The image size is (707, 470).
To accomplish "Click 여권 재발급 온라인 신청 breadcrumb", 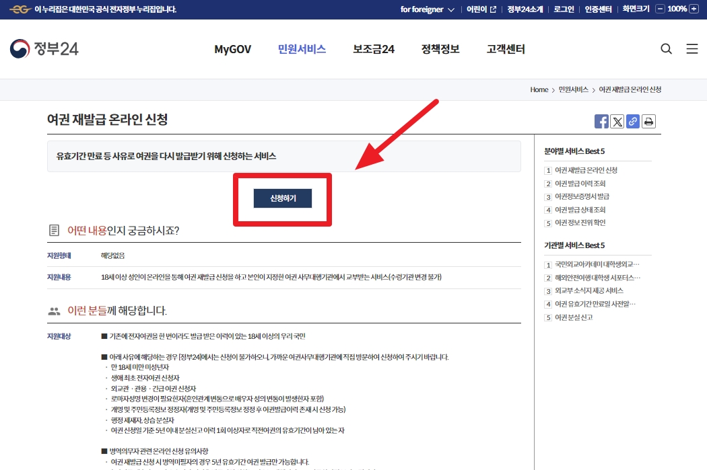I will (630, 89).
